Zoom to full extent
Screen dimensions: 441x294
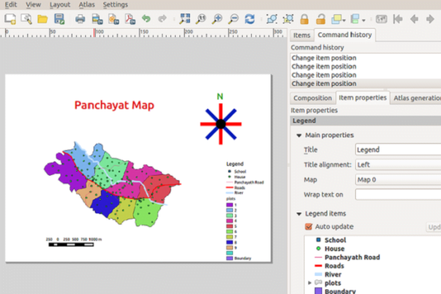[185, 19]
